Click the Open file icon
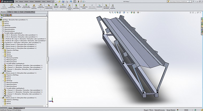 (59, 1)
